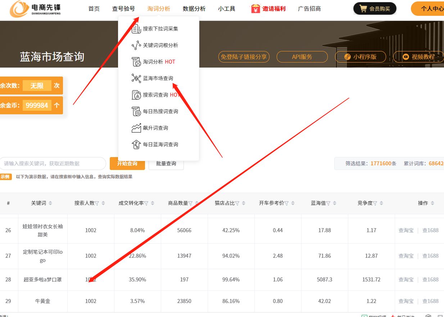The height and width of the screenshot is (317, 444).
Task: Click the filter icon beside 搜索人数
Action: [97, 203]
